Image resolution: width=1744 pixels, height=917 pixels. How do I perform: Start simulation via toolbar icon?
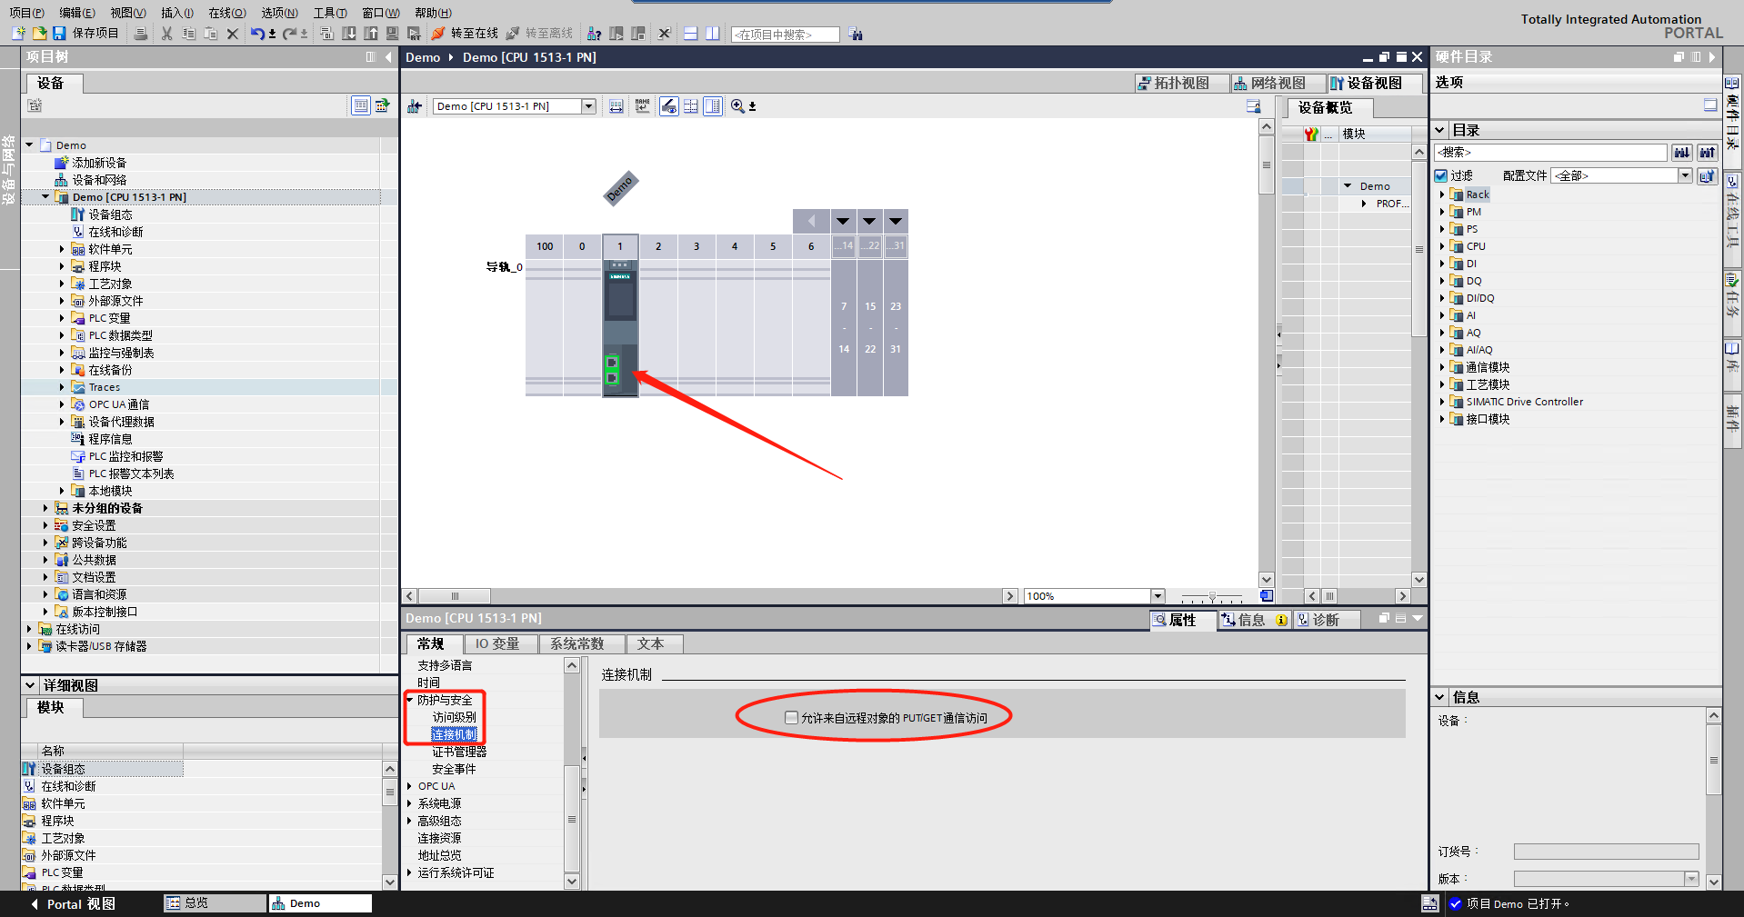point(393,34)
